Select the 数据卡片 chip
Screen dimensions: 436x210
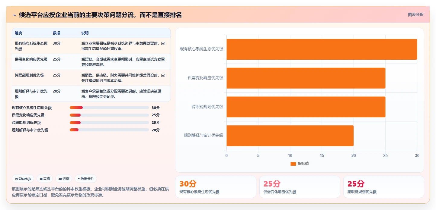86,179
